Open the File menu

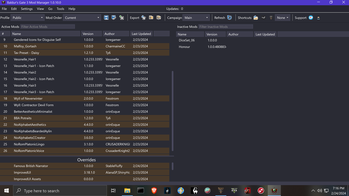(x=4, y=9)
